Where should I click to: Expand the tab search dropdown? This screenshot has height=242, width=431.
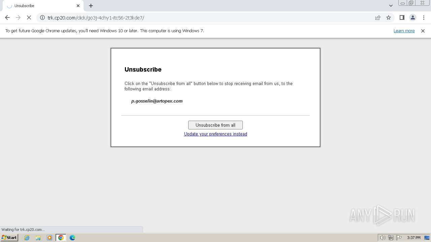[x=391, y=6]
